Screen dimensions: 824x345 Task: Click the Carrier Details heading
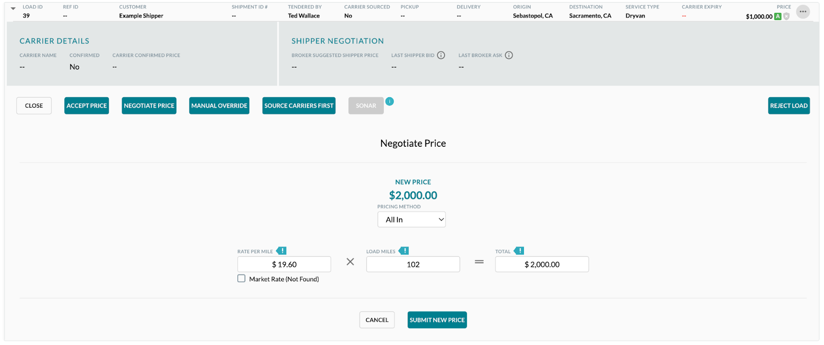(55, 41)
